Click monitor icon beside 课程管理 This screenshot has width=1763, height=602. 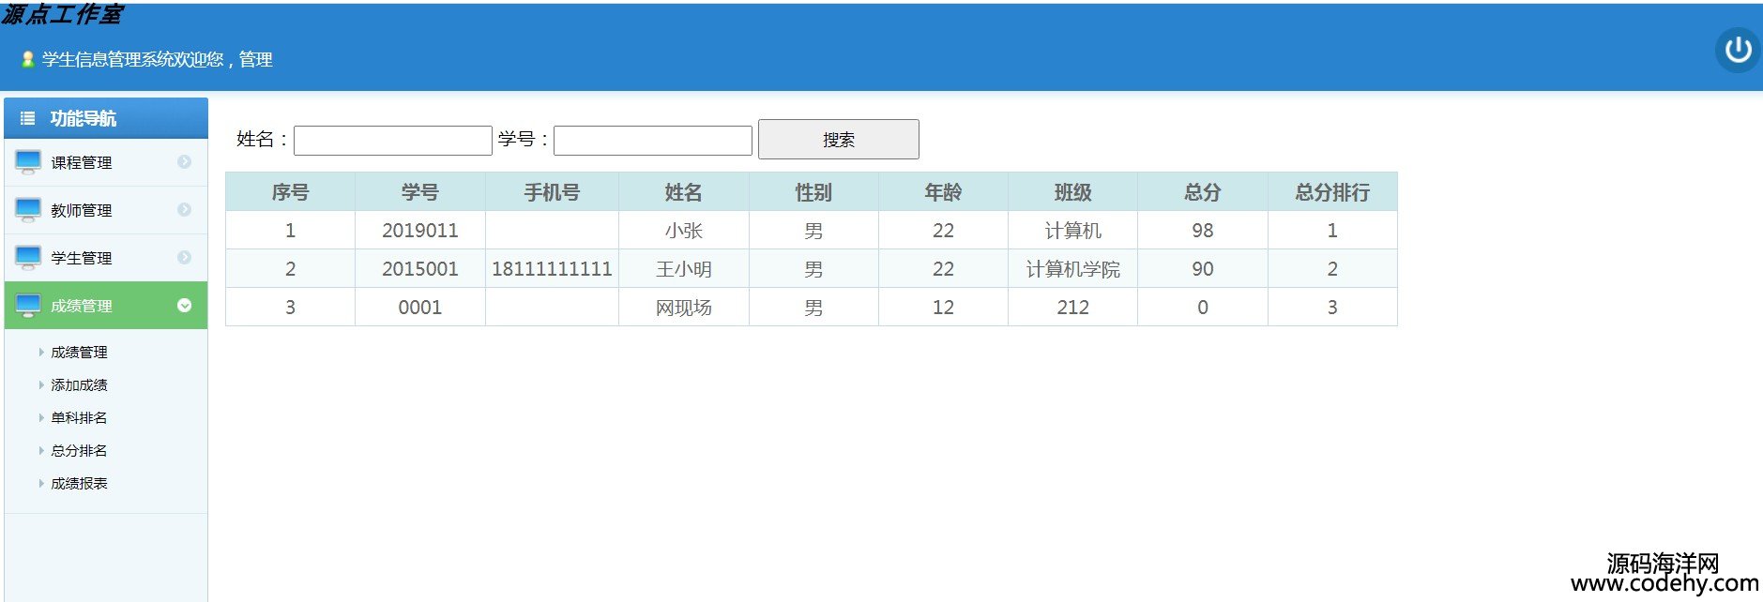click(x=28, y=162)
